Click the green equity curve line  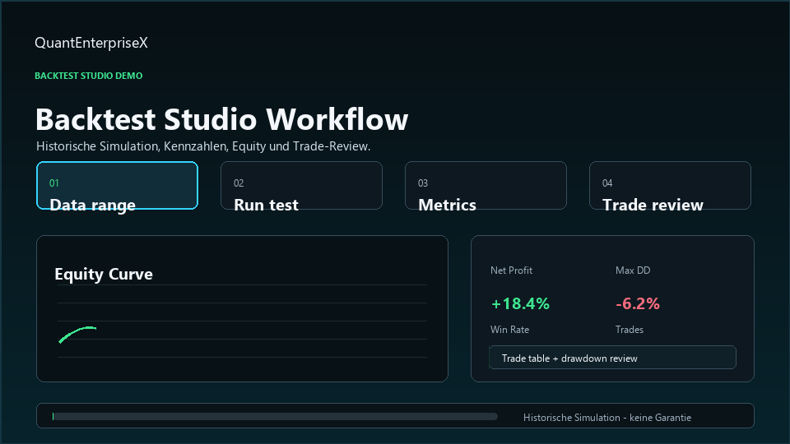77,335
